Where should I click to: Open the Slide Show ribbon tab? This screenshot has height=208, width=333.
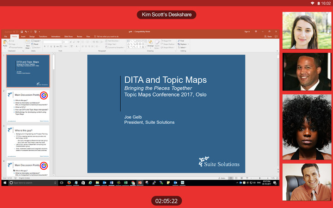click(x=68, y=36)
